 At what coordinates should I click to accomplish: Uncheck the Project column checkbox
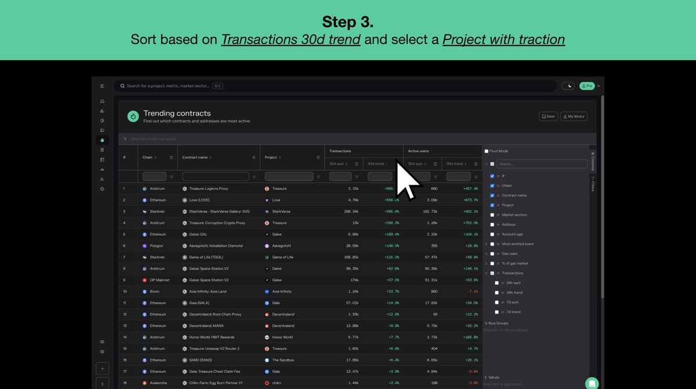pos(492,205)
